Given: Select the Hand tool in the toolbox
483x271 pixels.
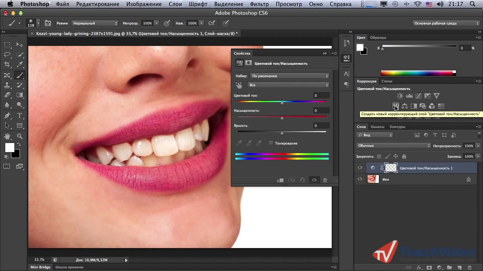Looking at the screenshot, I should point(7,136).
